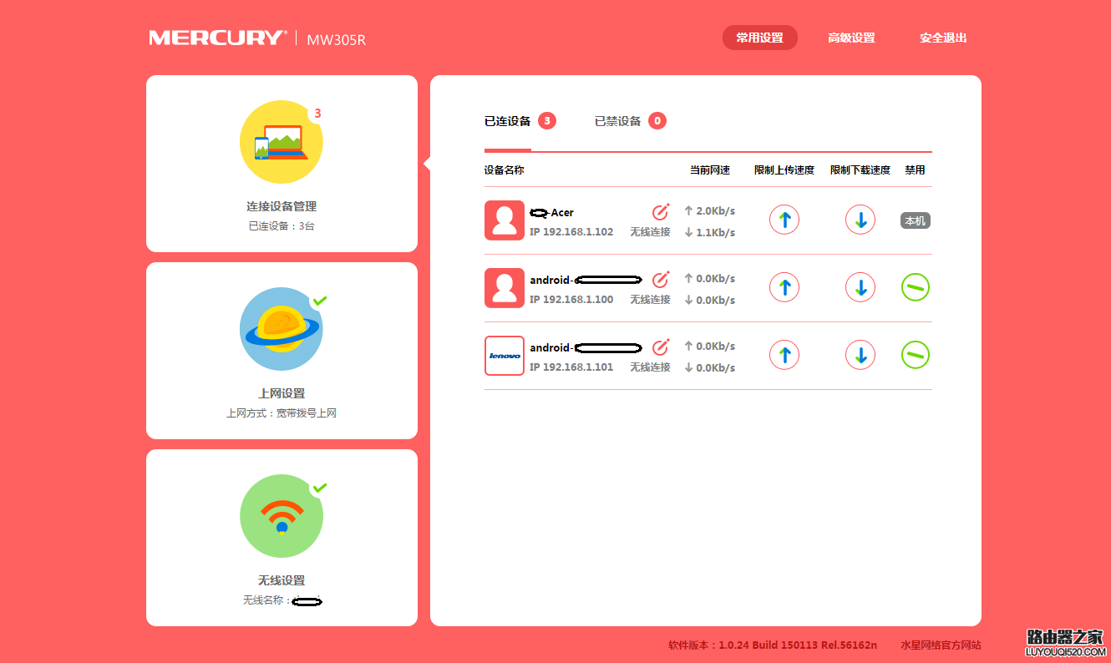The width and height of the screenshot is (1111, 663).
Task: Open 水星网络官方网站 link
Action: coord(941,645)
